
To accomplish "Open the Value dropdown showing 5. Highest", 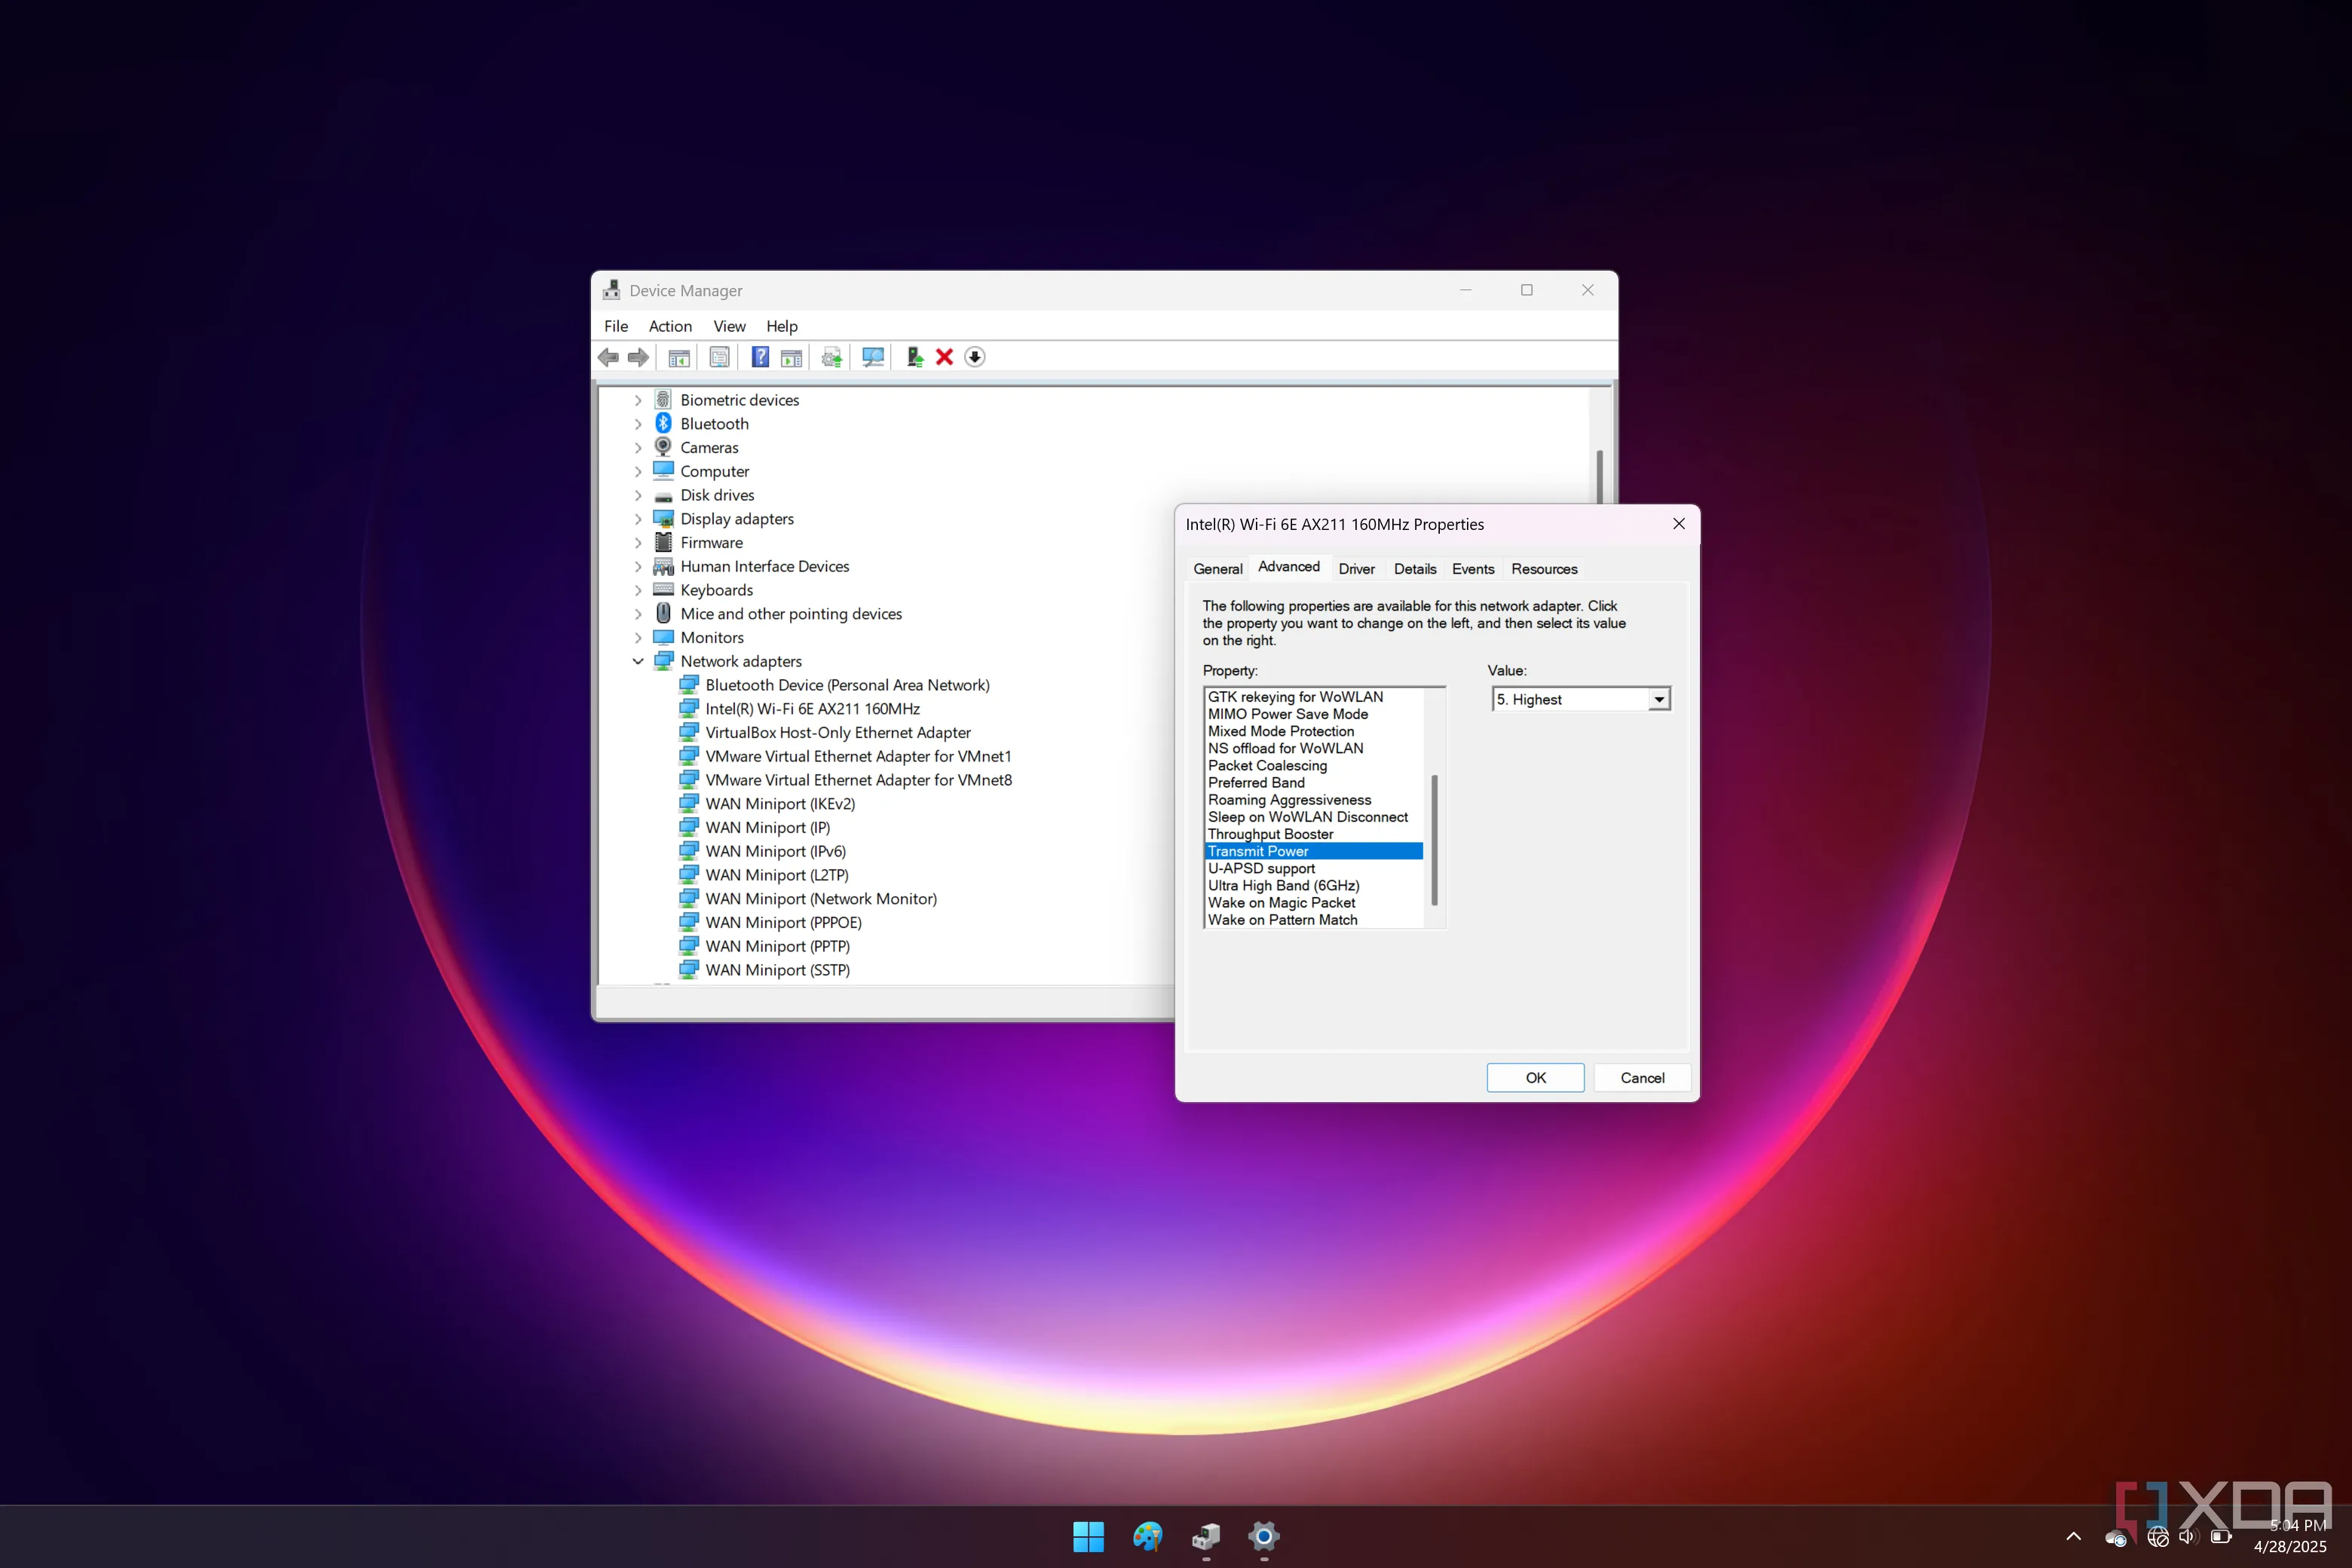I will pyautogui.click(x=1659, y=700).
